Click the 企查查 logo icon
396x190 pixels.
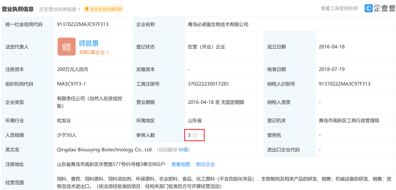point(368,8)
